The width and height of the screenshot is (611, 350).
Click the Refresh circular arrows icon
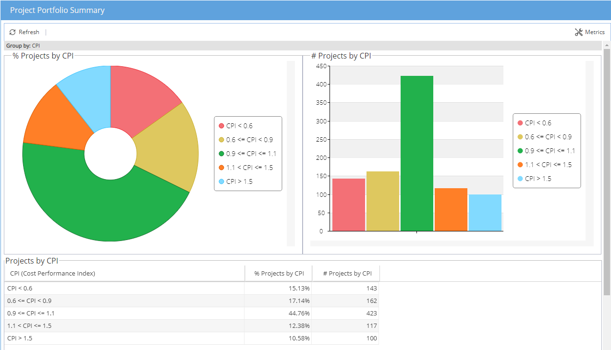[12, 32]
